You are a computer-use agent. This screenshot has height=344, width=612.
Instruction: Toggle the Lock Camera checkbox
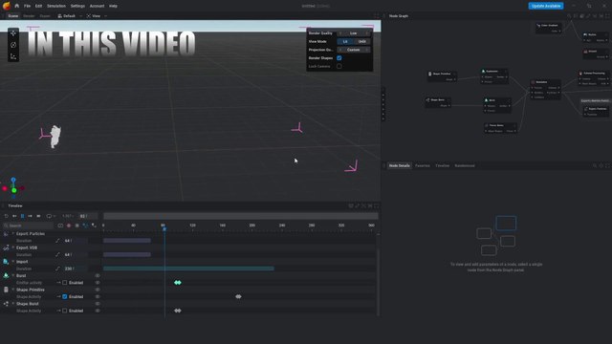click(339, 66)
